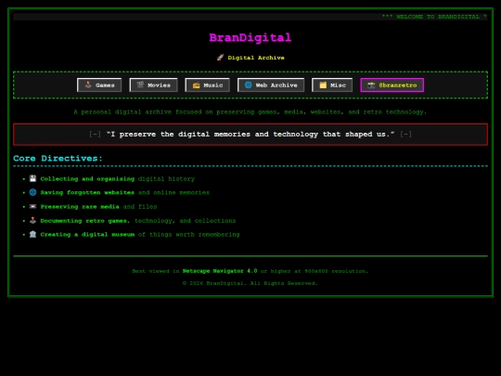Click the BranDigital site title
The width and height of the screenshot is (501, 376).
point(250,38)
